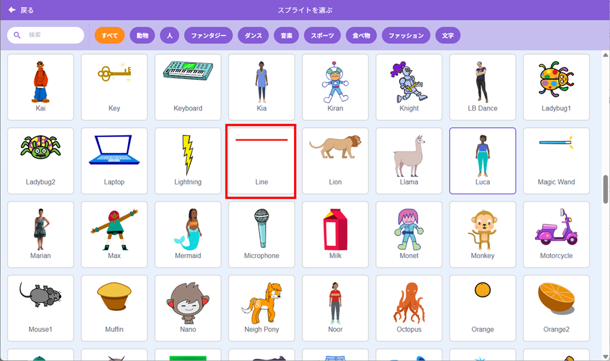
Task: Select the Keyboard sprite
Action: pyautogui.click(x=188, y=87)
